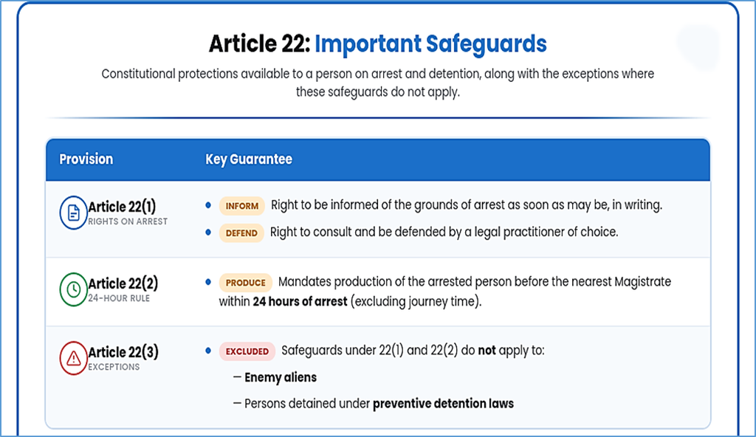
Task: Click the red EXCLUDED badge
Action: 247,351
